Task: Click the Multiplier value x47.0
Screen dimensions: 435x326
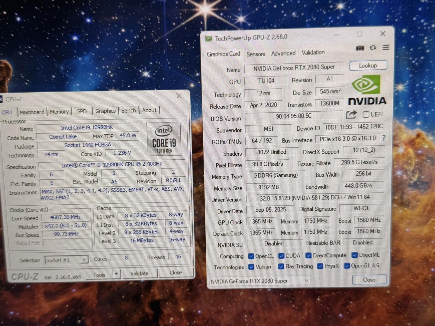Action: point(66,226)
